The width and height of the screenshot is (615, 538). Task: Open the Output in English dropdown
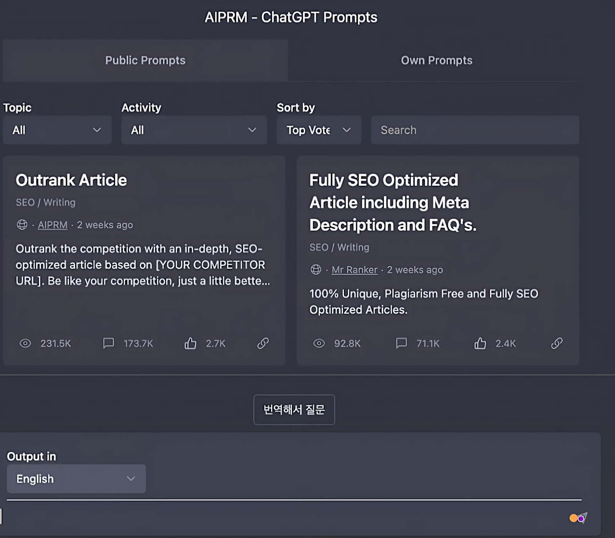pos(76,479)
